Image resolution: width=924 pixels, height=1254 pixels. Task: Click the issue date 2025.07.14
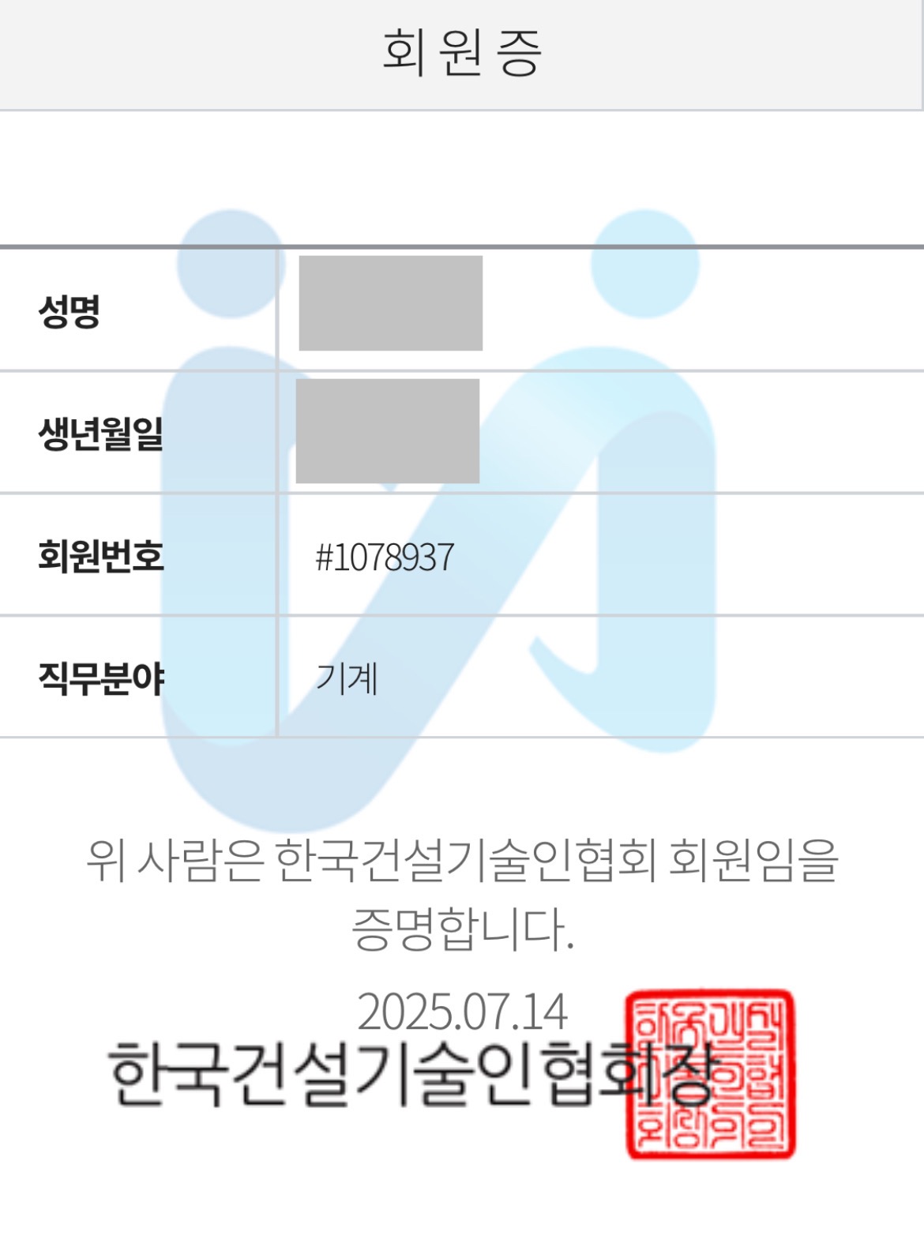(x=462, y=1012)
